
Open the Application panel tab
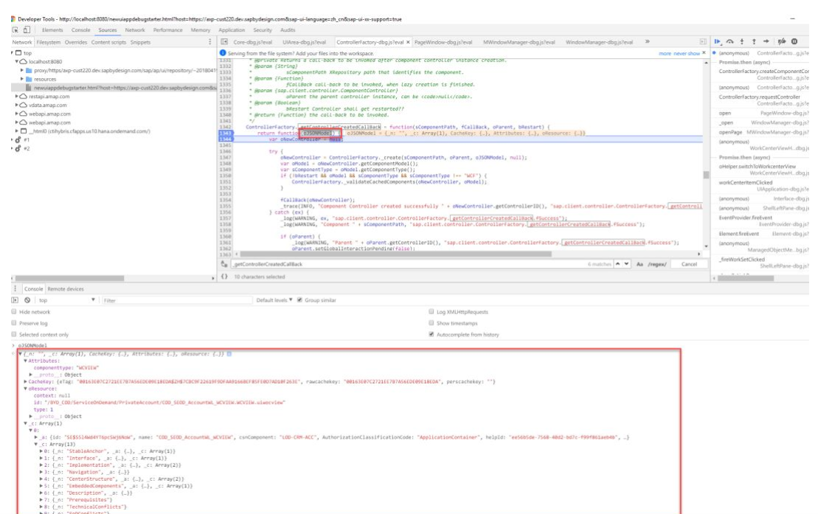(x=232, y=29)
